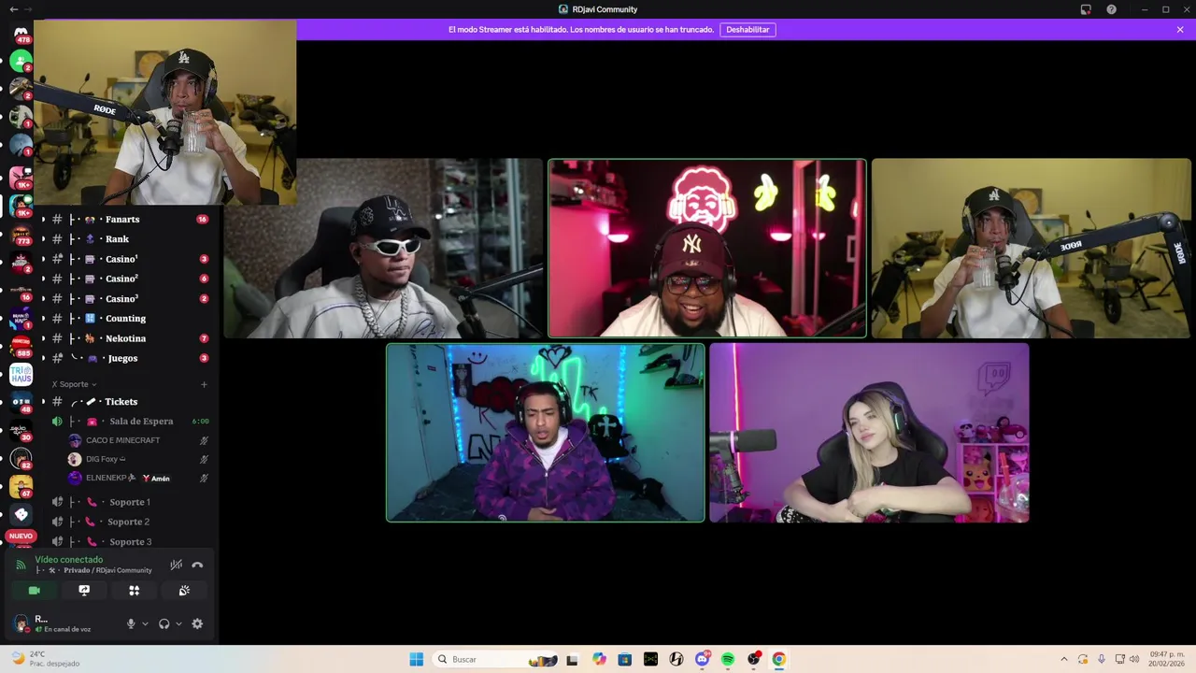Open User Settings with the gear icon
This screenshot has width=1196, height=673.
coord(197,623)
